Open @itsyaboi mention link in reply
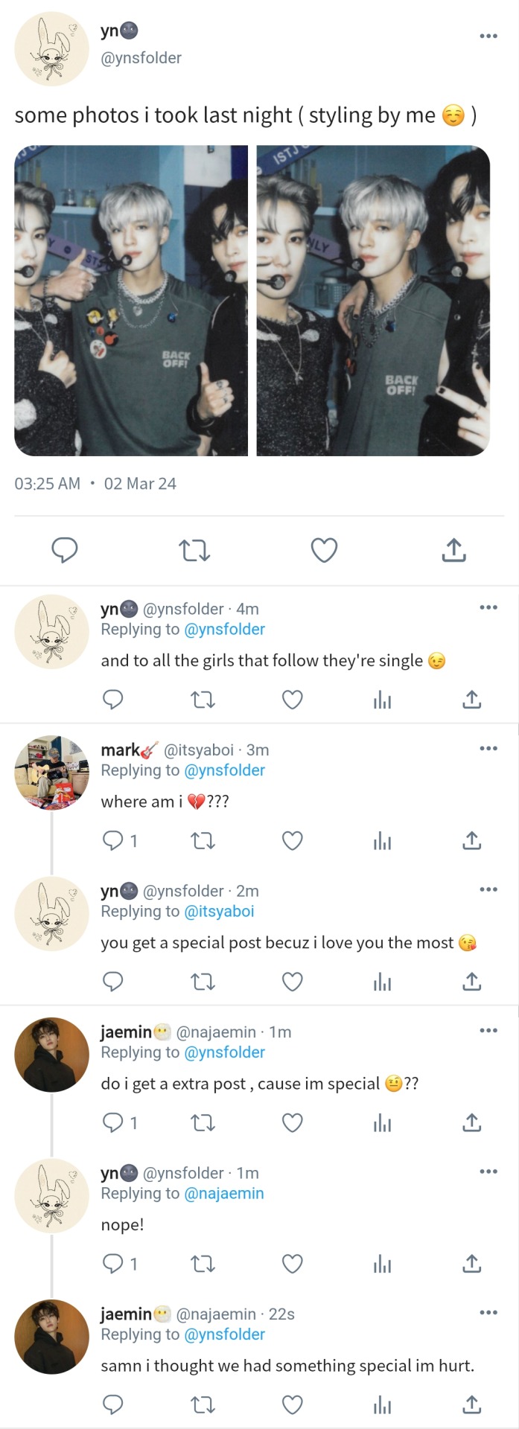The width and height of the screenshot is (519, 1429). 219,912
